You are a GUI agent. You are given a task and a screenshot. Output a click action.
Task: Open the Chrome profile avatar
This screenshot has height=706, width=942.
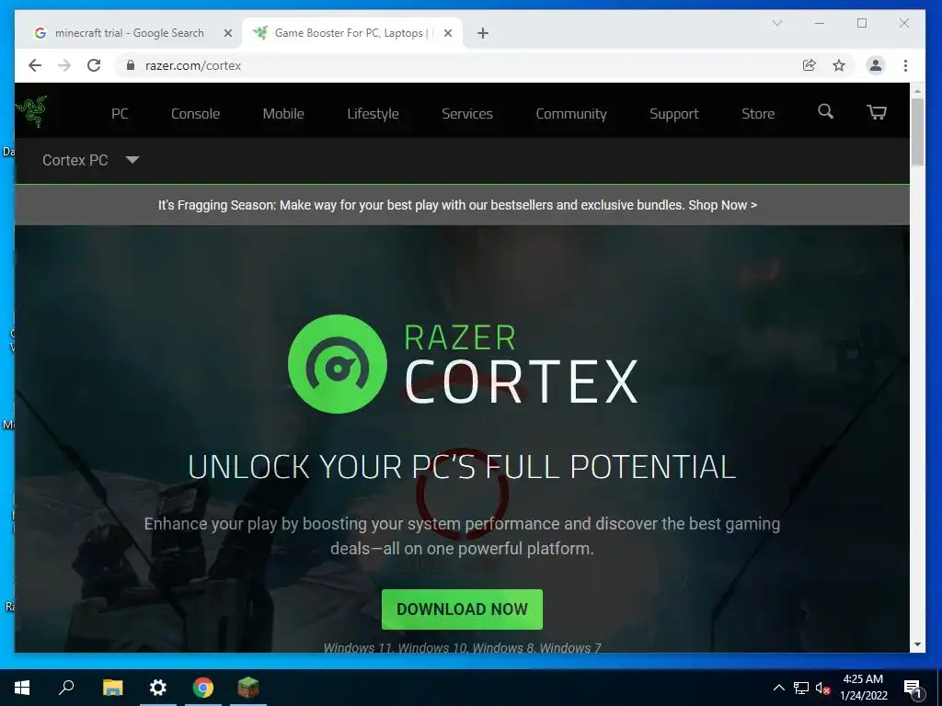876,65
